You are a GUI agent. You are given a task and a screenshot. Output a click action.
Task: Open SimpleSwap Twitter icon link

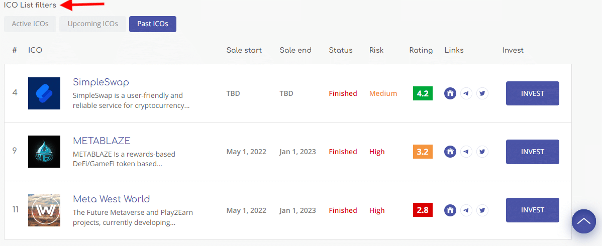pyautogui.click(x=482, y=93)
